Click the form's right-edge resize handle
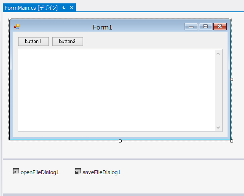244x196 pixels. (231, 79)
